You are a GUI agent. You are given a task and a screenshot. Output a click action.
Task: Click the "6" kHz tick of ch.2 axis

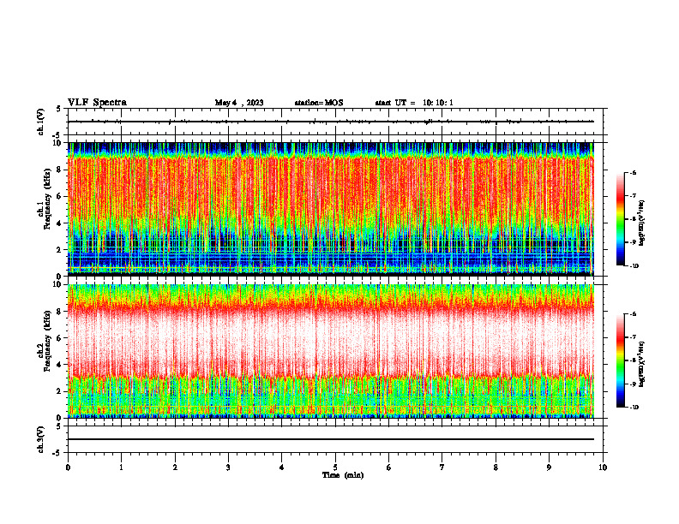click(60, 338)
